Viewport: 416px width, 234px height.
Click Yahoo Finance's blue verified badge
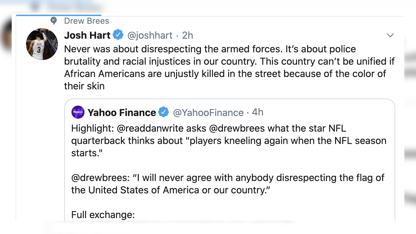[x=163, y=112]
